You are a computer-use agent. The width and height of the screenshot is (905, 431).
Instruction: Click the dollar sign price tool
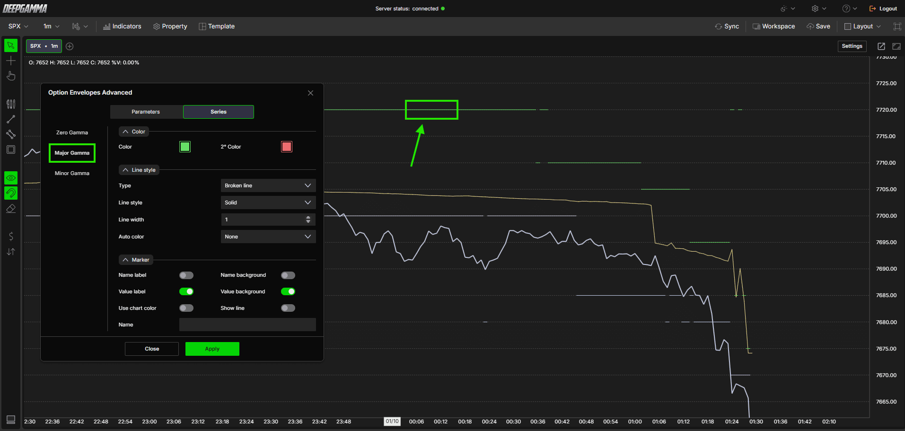pyautogui.click(x=11, y=237)
